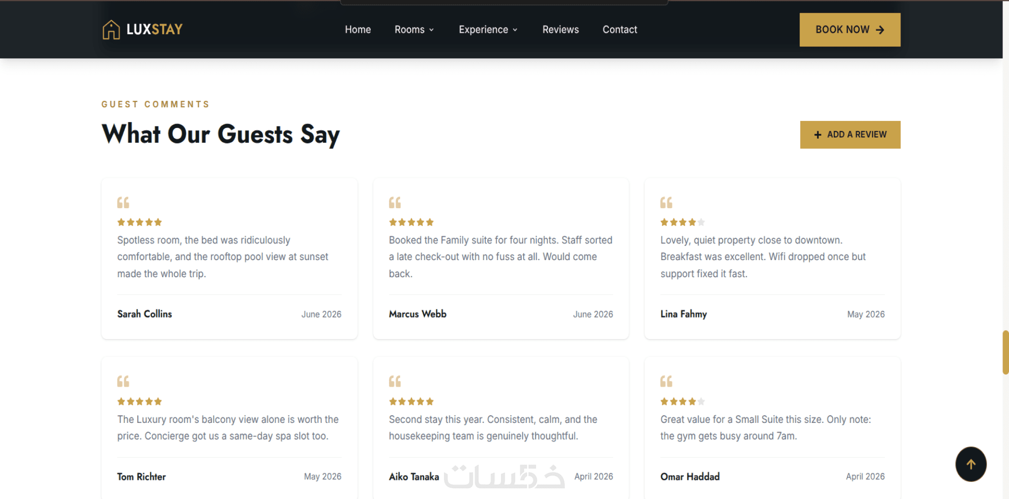Click the LuxStay house logo icon

point(111,30)
